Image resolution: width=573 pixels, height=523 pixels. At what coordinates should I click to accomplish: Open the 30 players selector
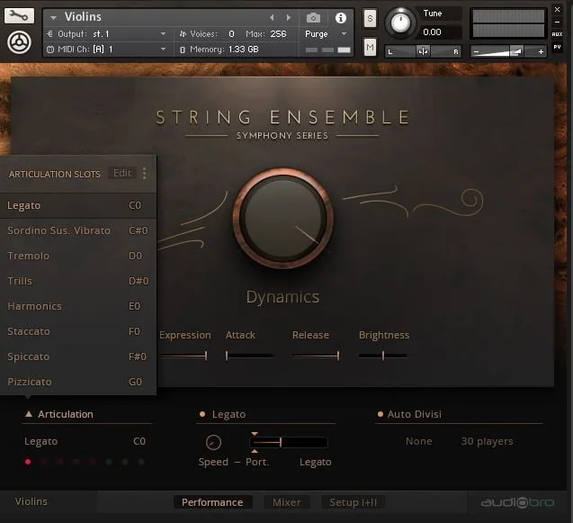click(x=488, y=441)
